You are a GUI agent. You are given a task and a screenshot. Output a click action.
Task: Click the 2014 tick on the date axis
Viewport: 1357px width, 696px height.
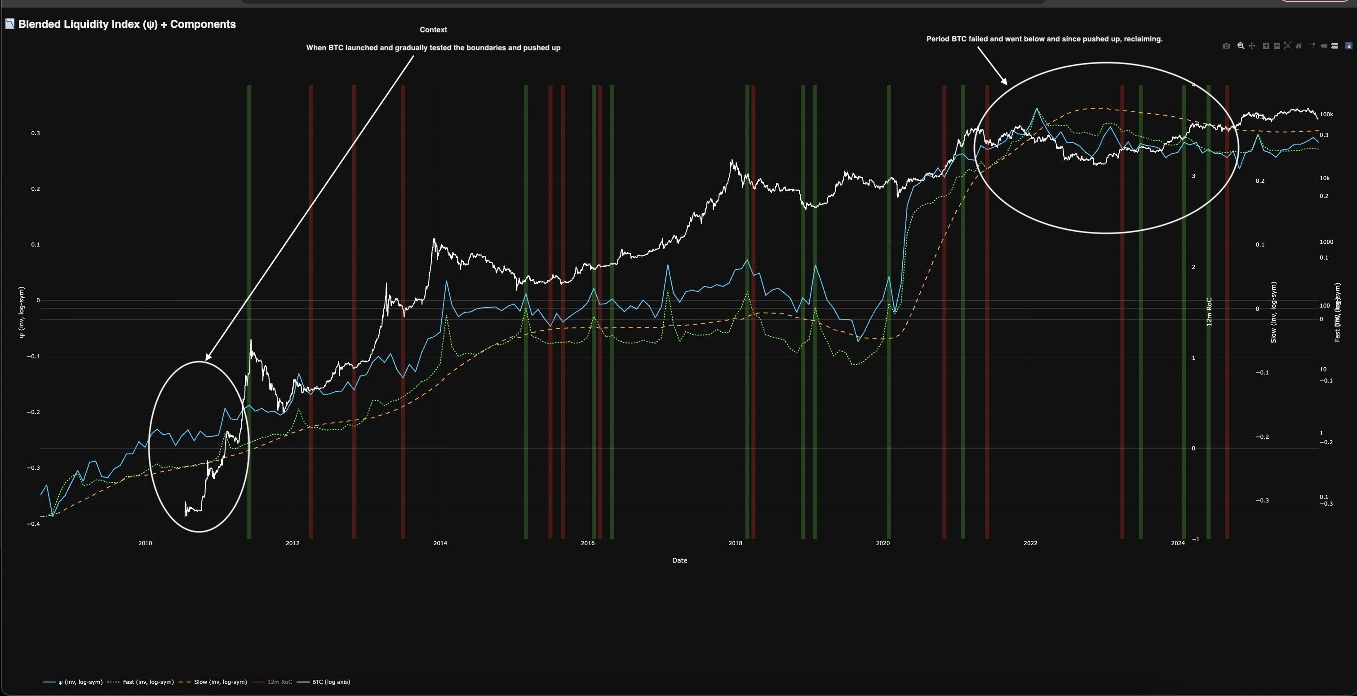(440, 543)
